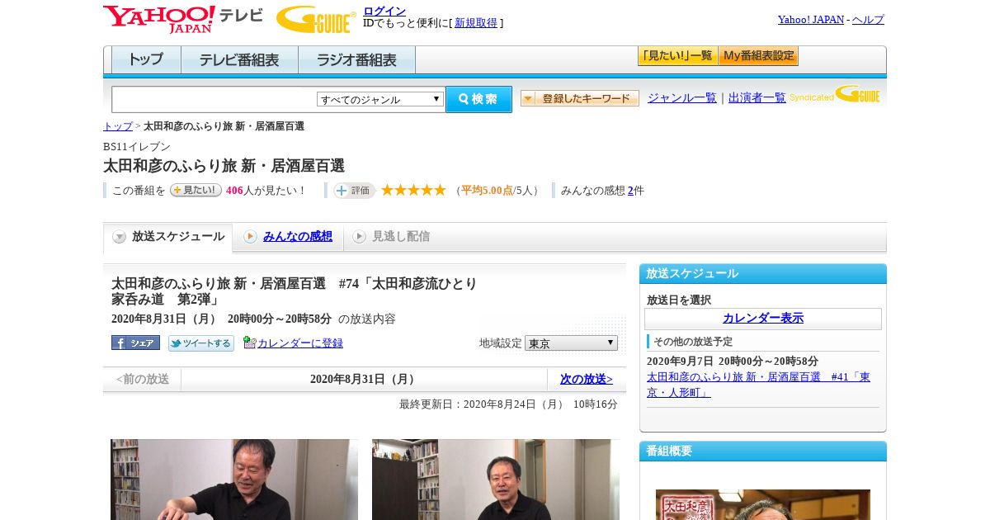Select the カレンダーに登録 calendar icon
Viewport: 990px width, 520px height.
(250, 343)
